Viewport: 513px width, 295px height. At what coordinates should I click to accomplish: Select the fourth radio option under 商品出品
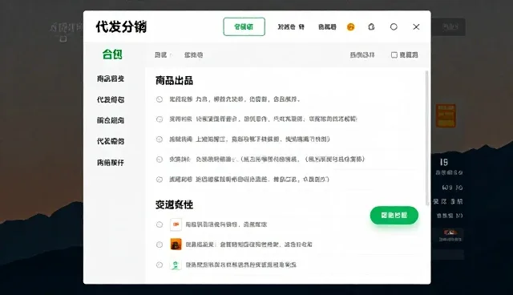160,160
